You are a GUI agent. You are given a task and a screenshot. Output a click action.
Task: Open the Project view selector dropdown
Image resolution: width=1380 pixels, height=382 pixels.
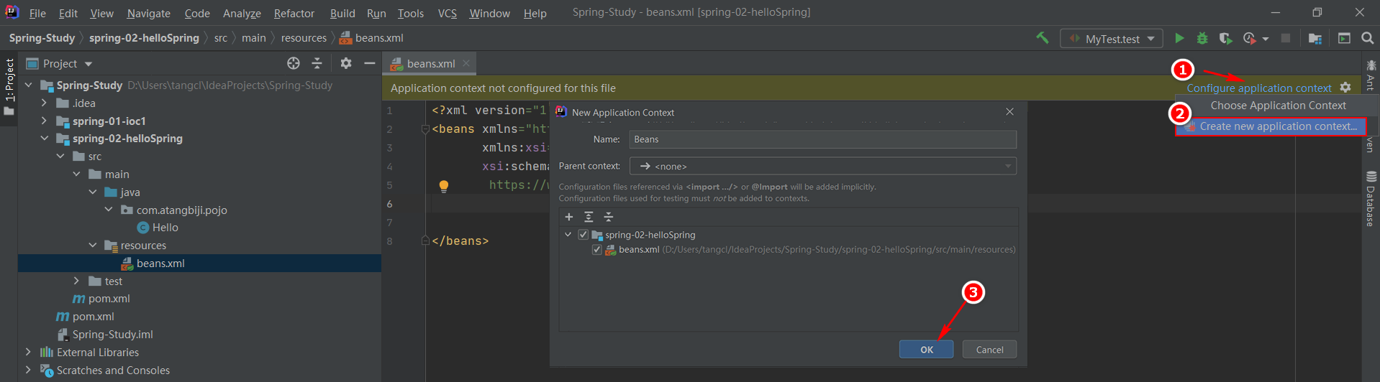click(60, 63)
